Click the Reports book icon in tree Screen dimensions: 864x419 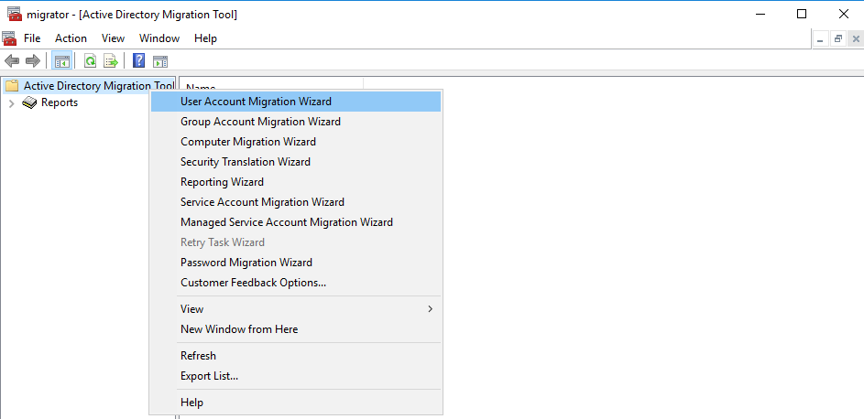[29, 102]
